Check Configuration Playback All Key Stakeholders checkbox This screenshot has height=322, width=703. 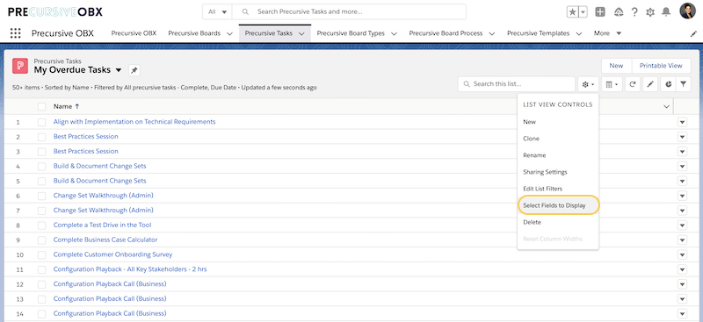tap(41, 269)
